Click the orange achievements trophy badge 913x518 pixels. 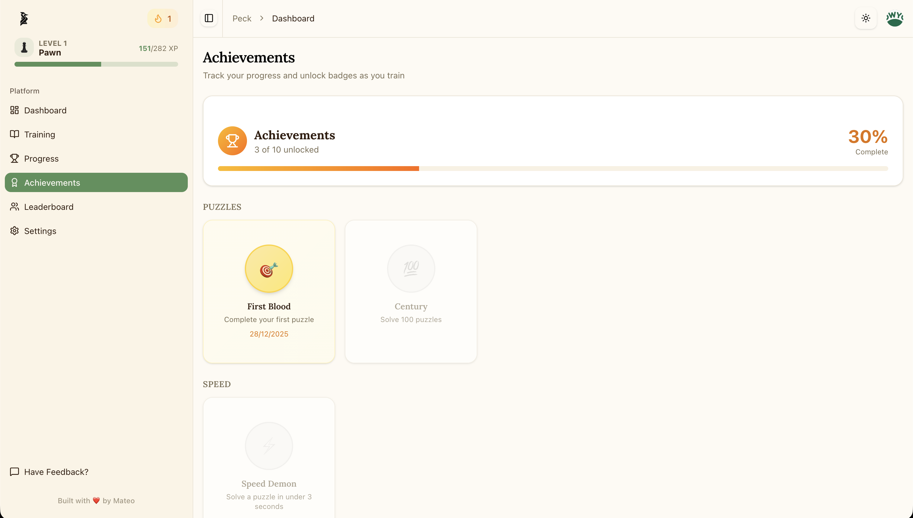click(232, 141)
